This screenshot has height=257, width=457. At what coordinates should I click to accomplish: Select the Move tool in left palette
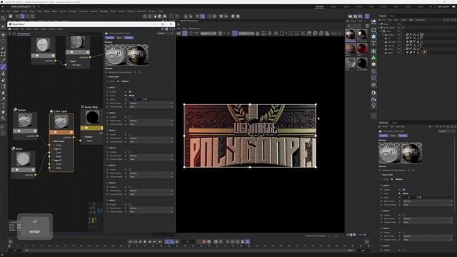3,35
